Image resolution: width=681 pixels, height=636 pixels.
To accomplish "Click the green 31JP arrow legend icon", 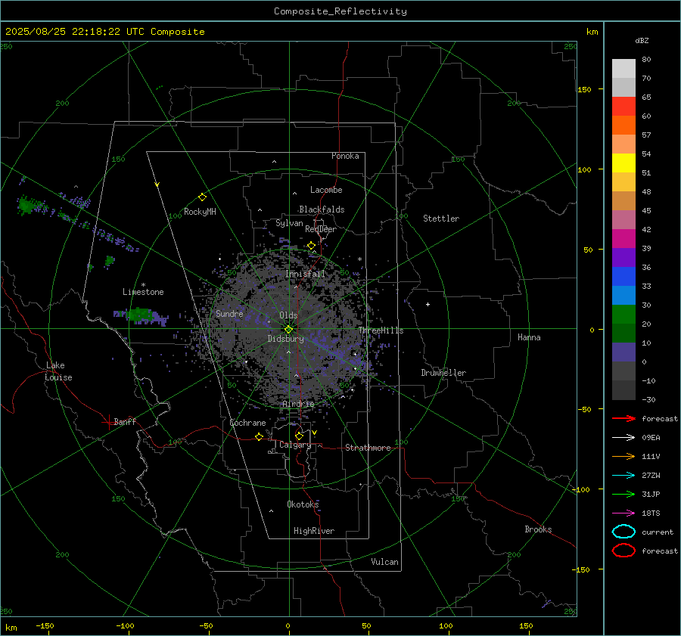I will (x=623, y=494).
